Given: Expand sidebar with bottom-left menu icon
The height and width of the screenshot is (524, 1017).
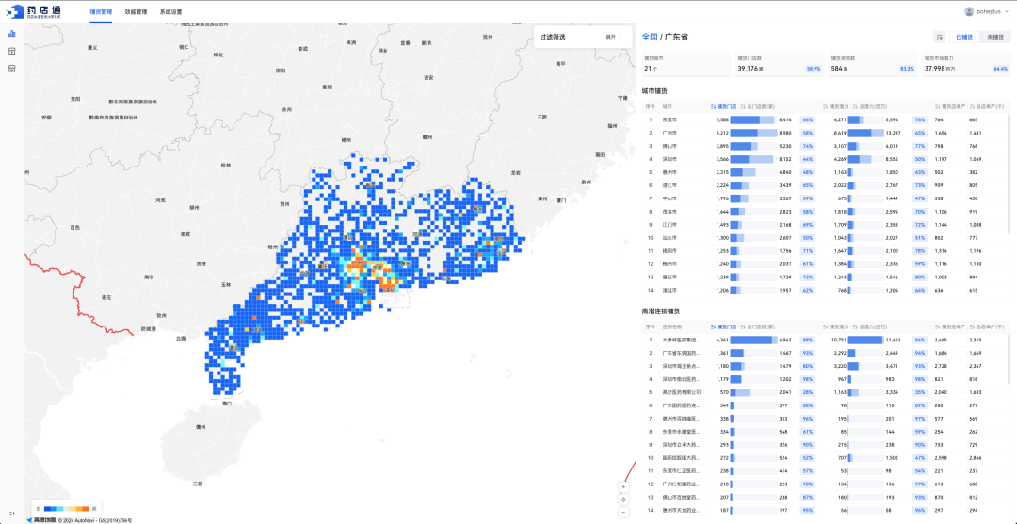Looking at the screenshot, I should pos(12,513).
